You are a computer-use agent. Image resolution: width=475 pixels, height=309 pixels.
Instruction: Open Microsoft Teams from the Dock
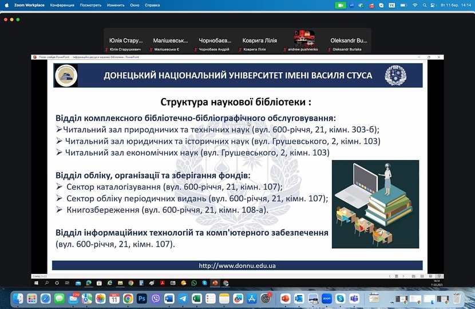click(354, 299)
